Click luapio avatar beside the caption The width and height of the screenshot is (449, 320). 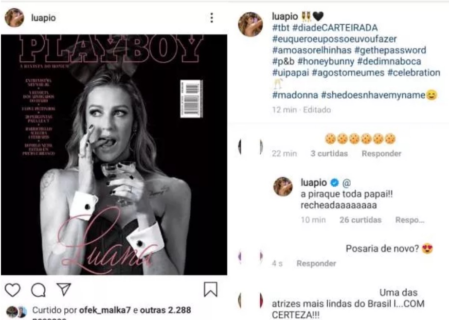tap(250, 24)
